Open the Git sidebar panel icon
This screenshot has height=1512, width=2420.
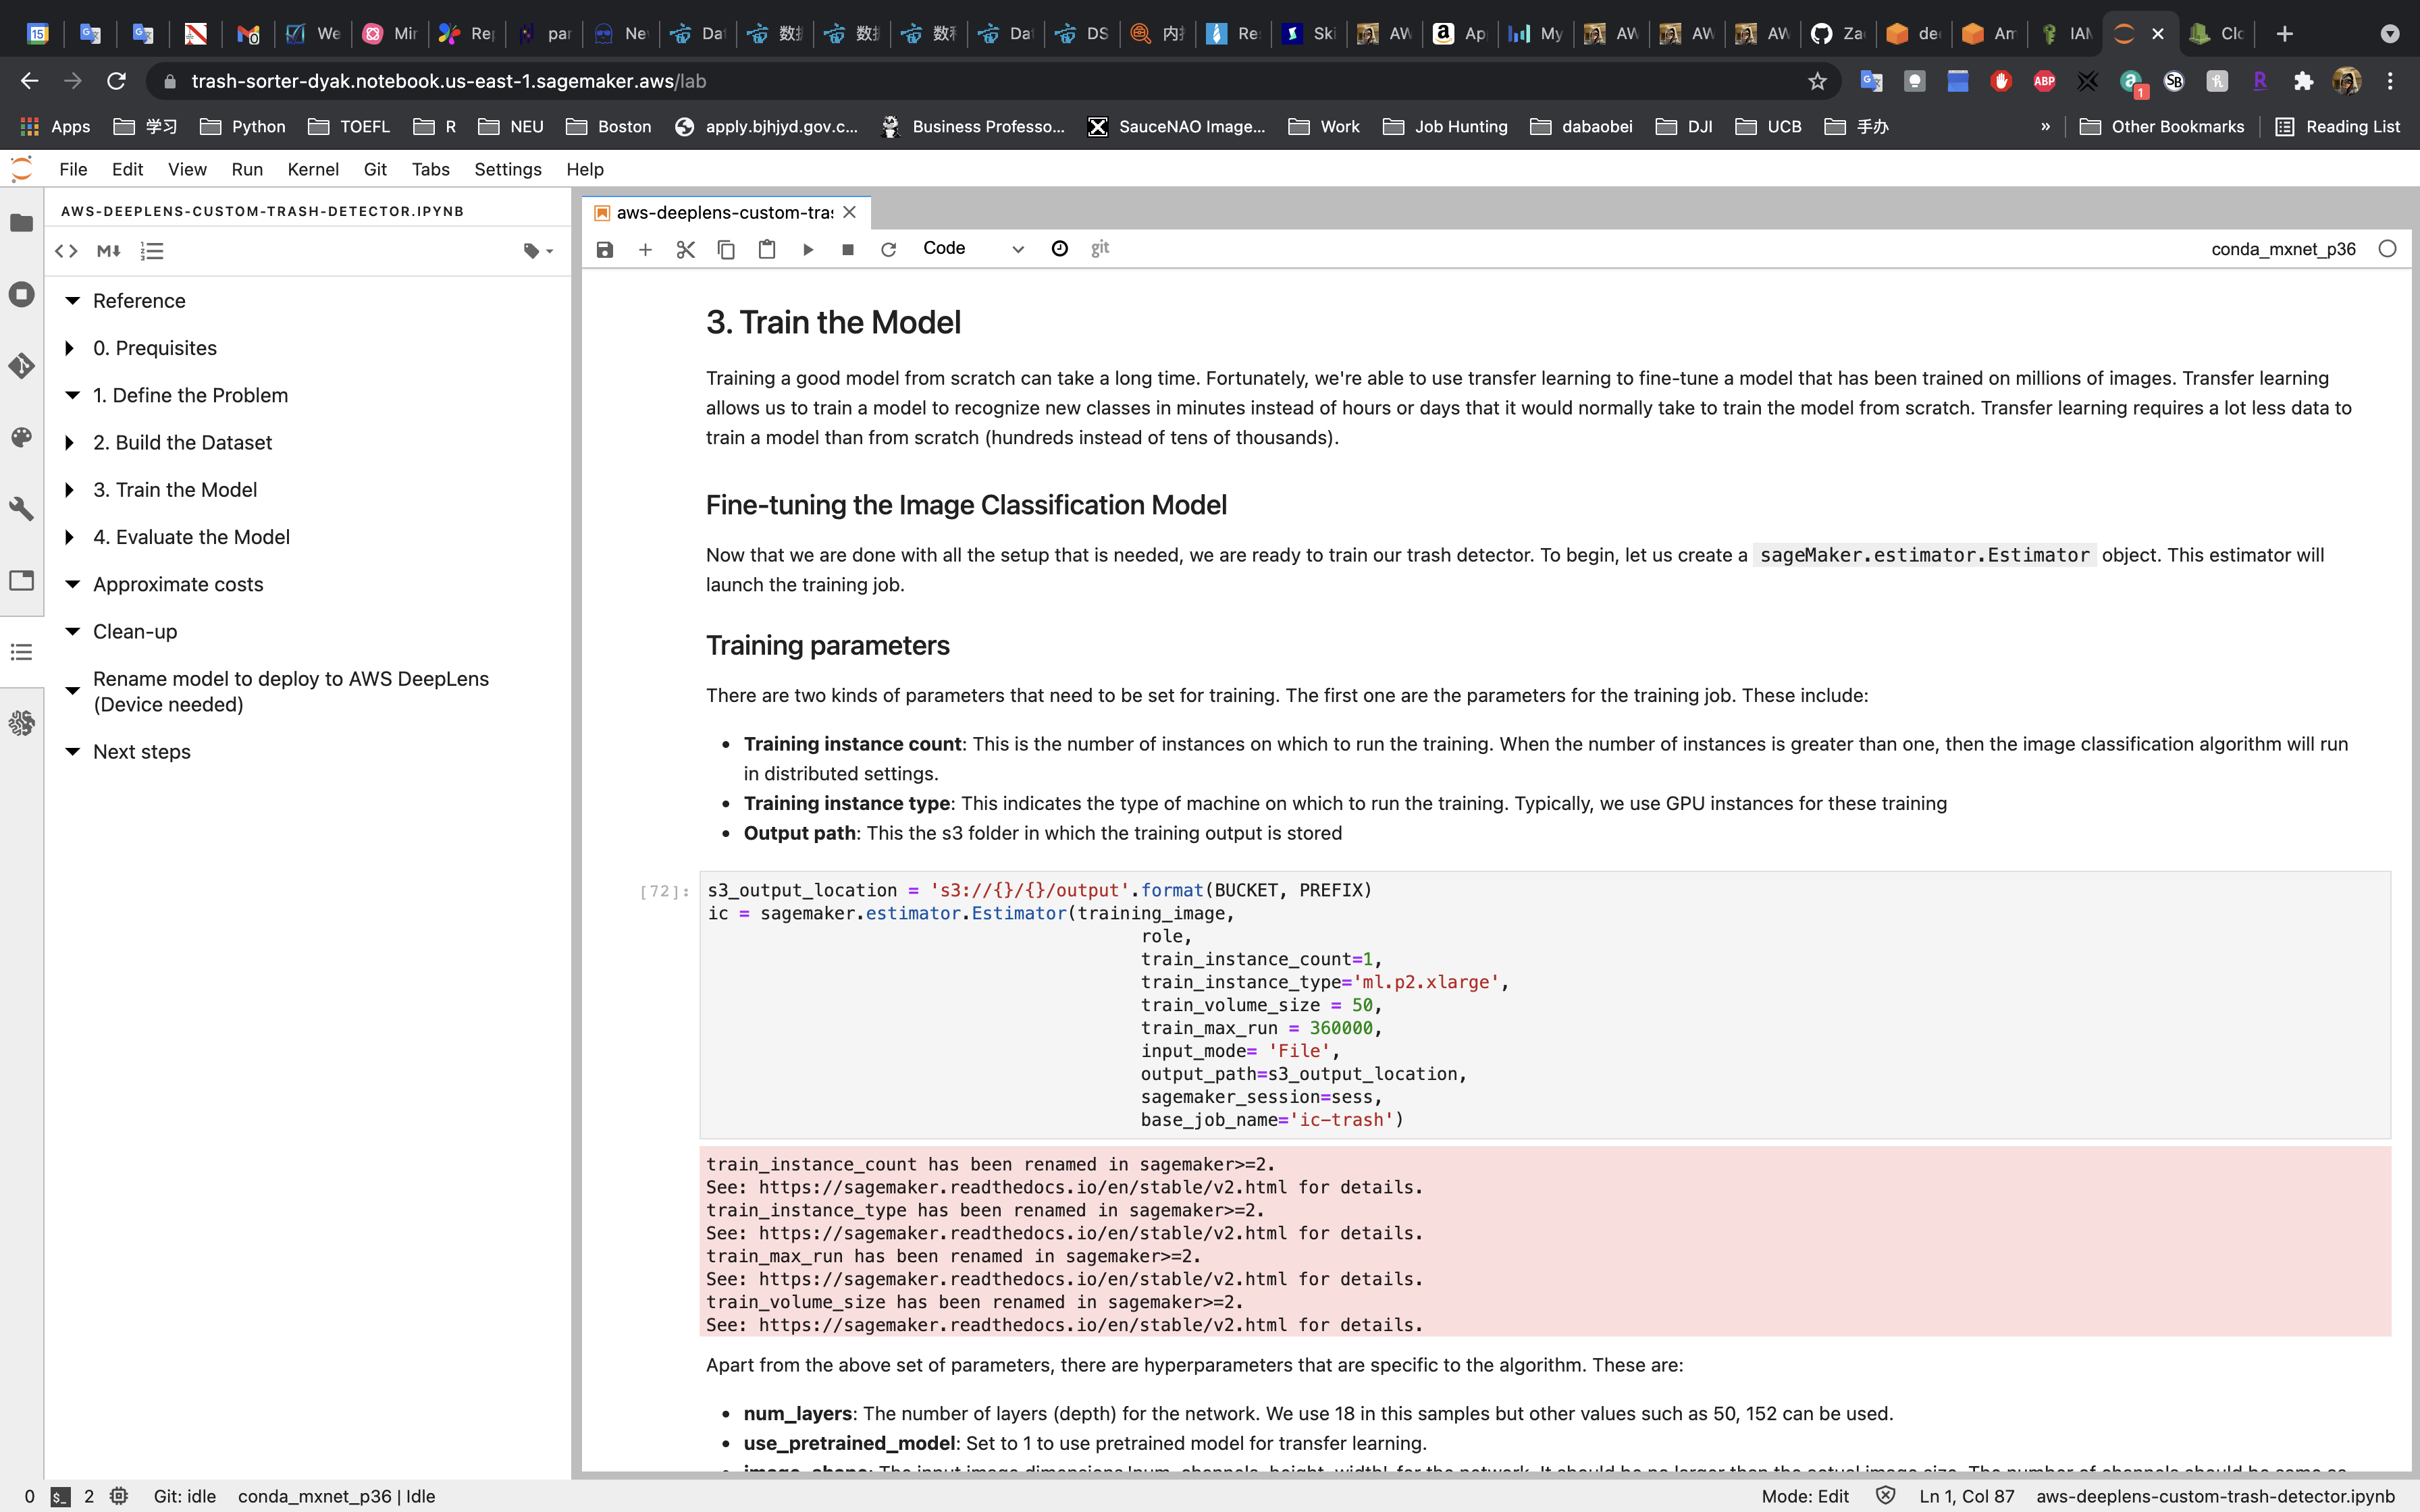(21, 366)
